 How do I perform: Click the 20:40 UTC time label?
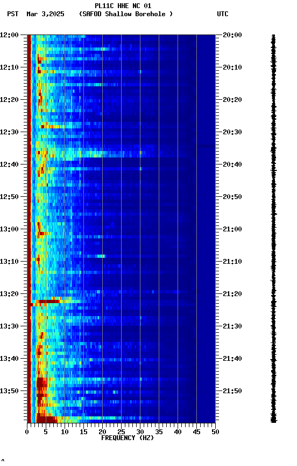pyautogui.click(x=232, y=165)
